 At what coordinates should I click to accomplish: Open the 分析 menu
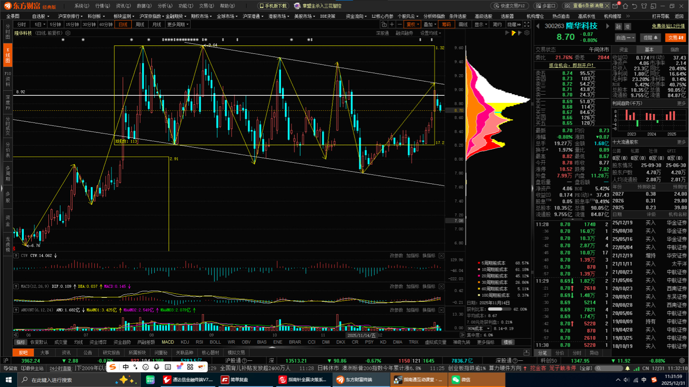click(164, 6)
